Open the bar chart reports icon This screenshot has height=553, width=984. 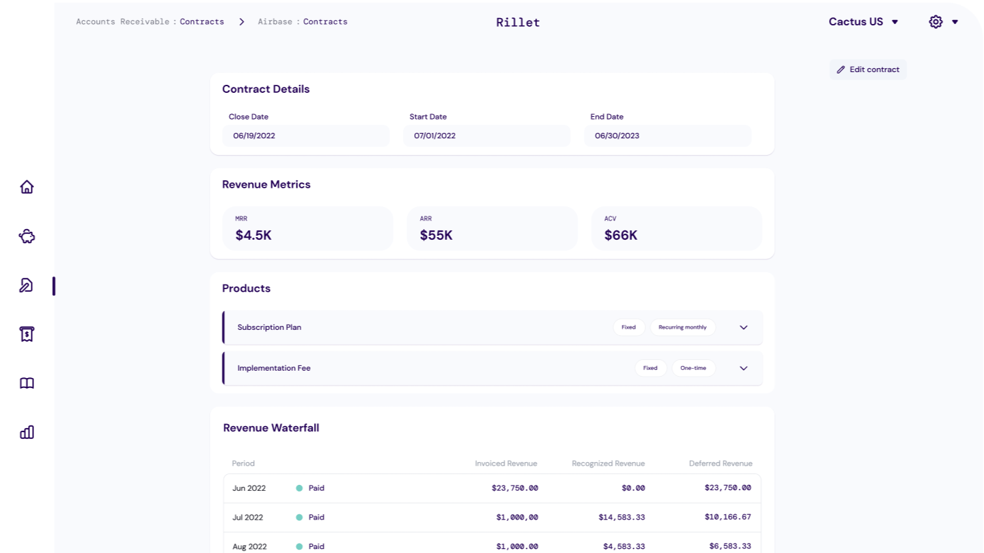(27, 433)
